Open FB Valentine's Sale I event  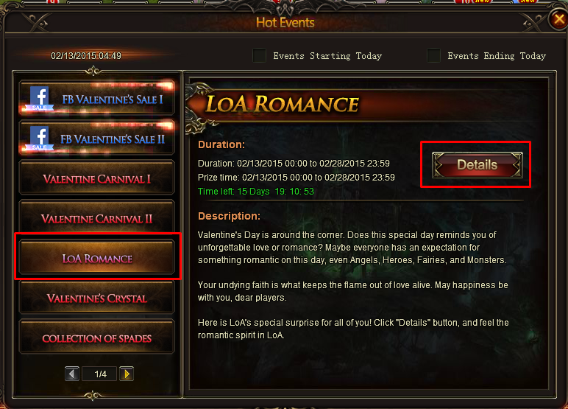click(x=96, y=98)
